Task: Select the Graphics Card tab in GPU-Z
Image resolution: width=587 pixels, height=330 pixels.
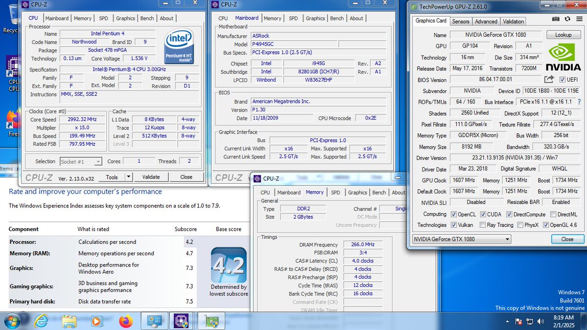Action: 431,21
